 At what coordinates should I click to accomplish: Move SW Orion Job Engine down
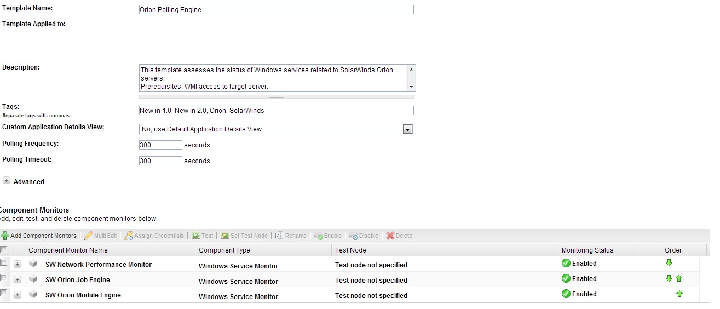click(669, 278)
